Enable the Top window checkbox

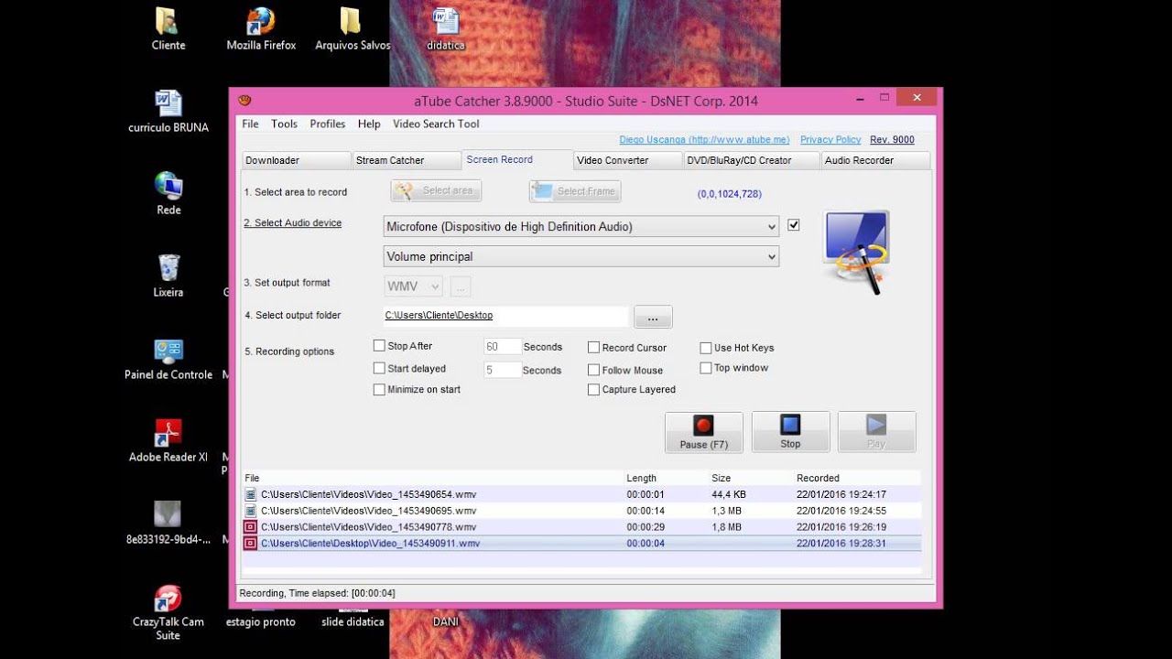click(706, 368)
